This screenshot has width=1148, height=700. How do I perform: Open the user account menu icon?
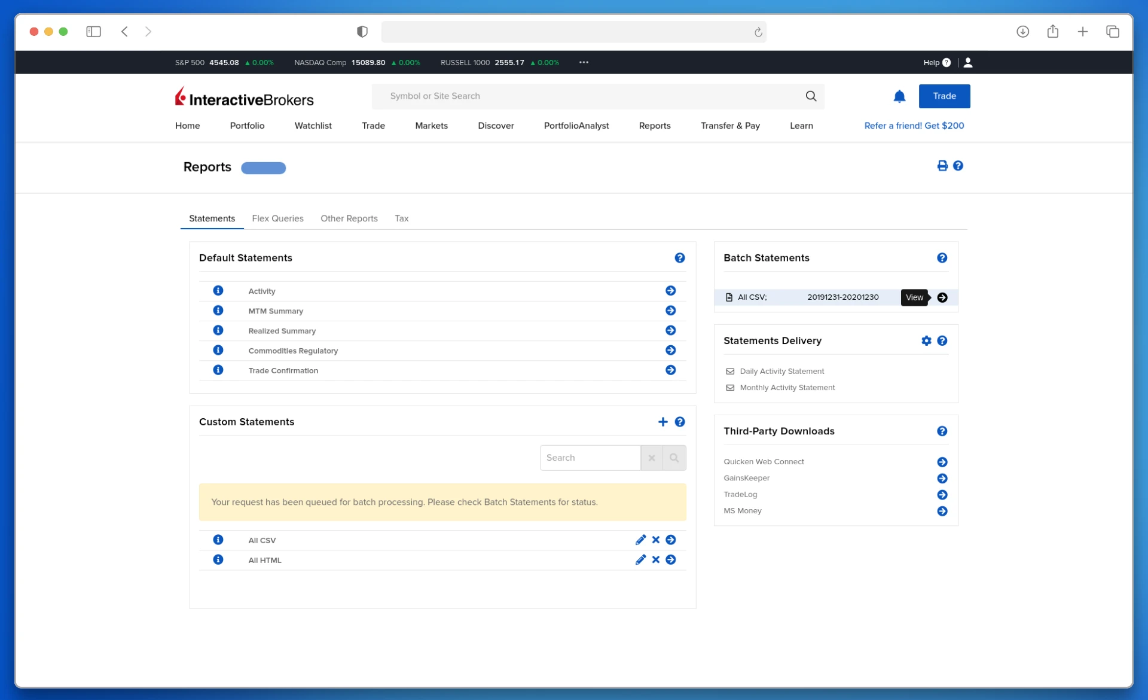[968, 62]
